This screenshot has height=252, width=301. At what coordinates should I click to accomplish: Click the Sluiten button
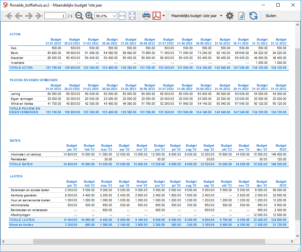coord(271,16)
